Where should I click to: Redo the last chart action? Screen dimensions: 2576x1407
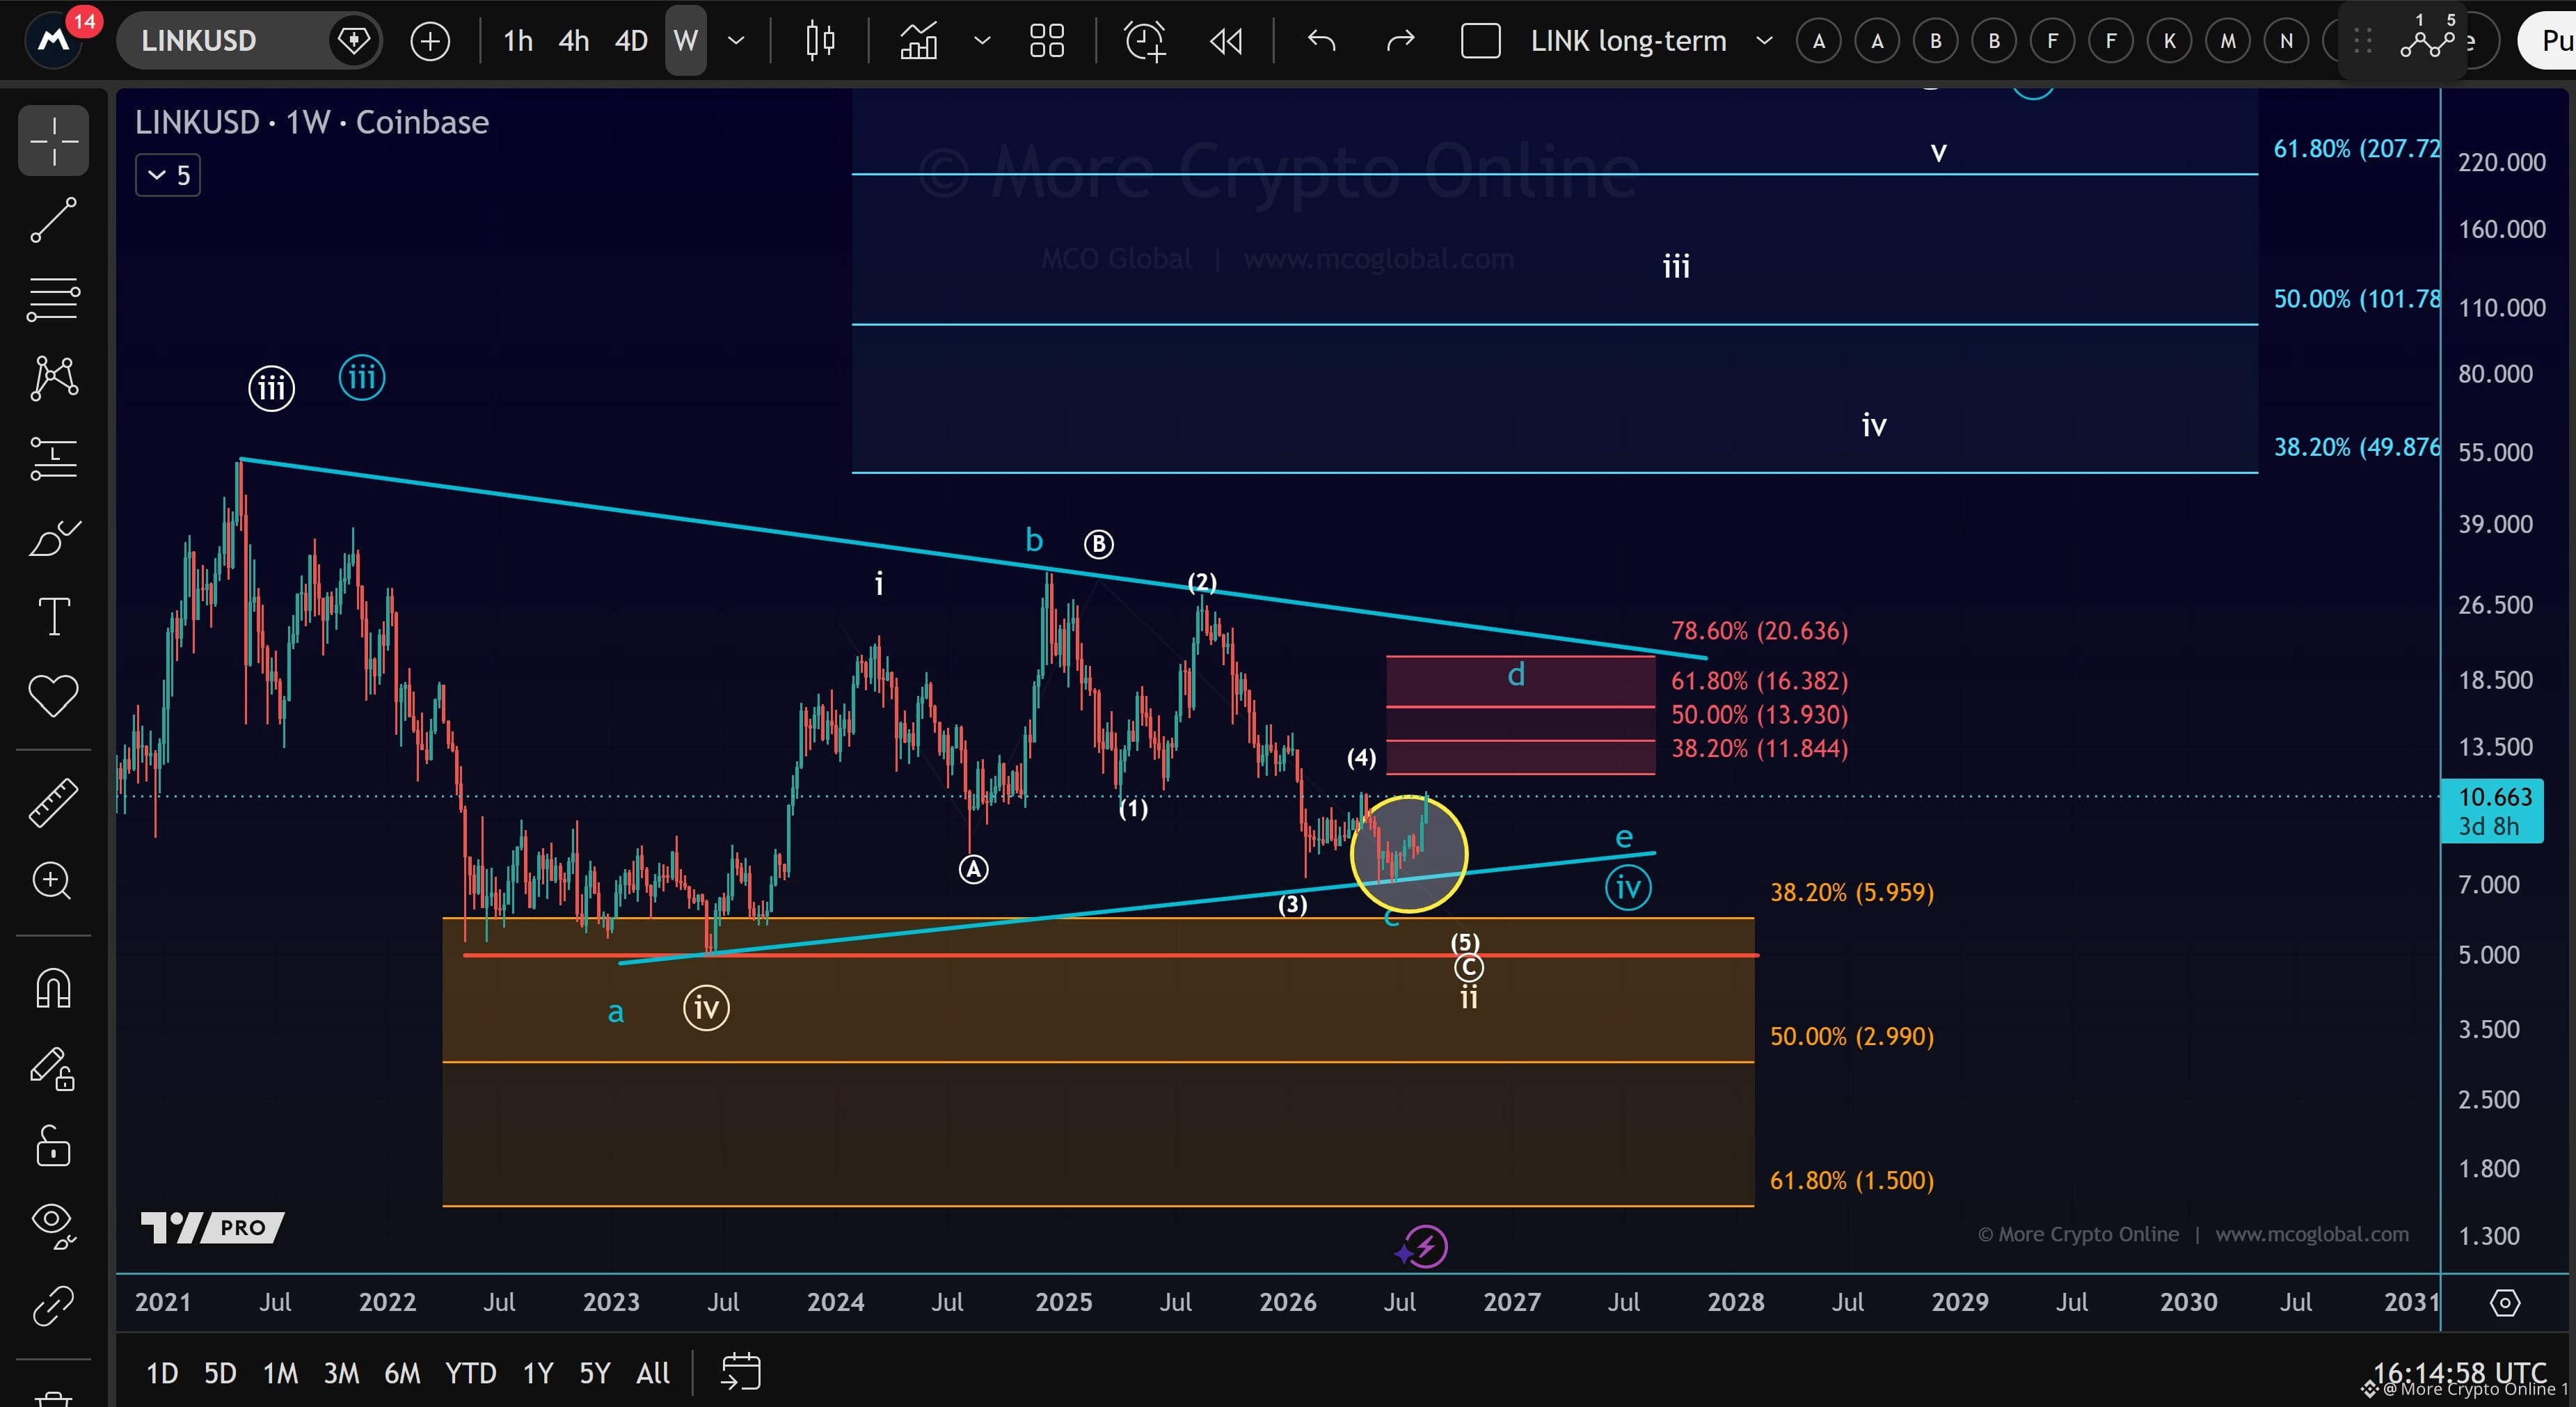pos(1400,41)
